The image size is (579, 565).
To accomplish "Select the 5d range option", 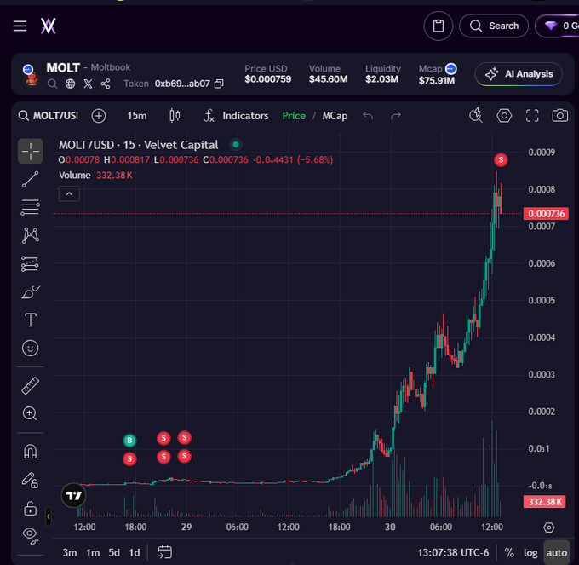I will (114, 552).
